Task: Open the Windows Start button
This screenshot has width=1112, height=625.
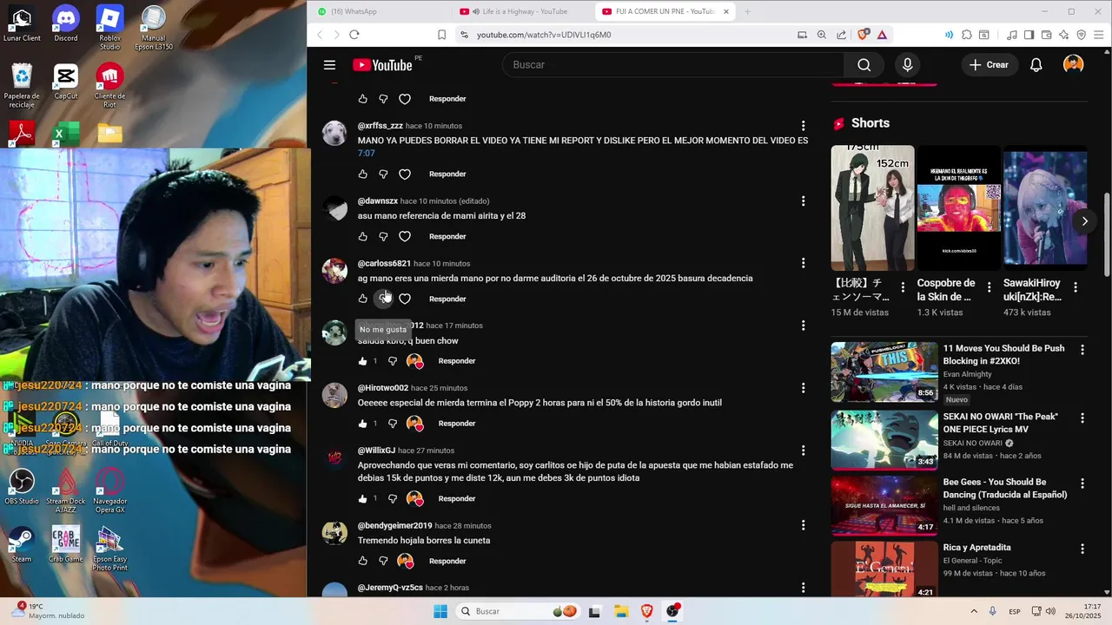Action: (440, 611)
